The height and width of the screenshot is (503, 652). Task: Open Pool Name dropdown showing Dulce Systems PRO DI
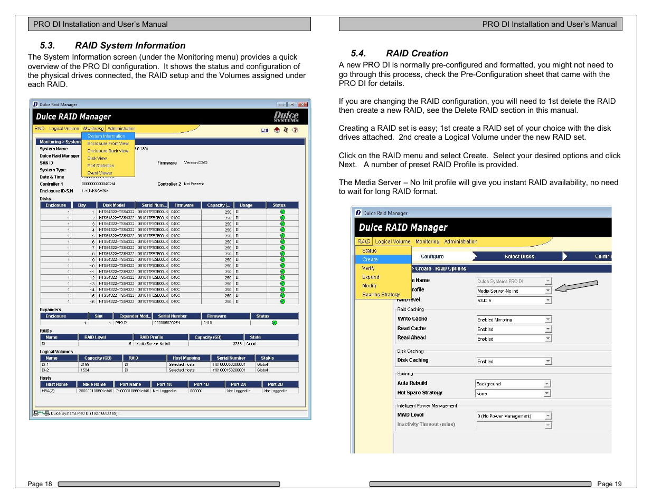(514, 281)
